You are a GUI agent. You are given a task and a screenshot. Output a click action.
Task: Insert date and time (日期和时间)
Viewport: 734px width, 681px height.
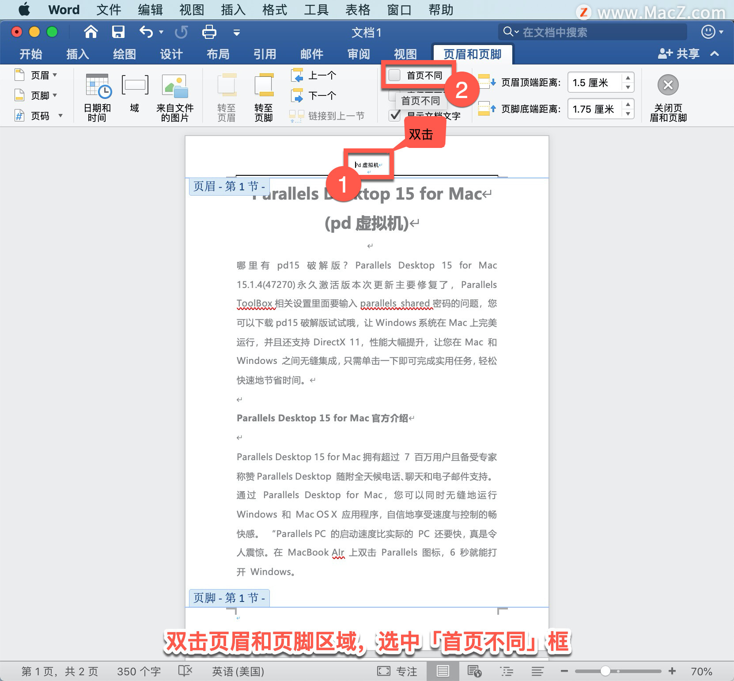97,97
